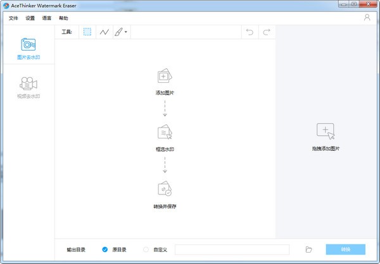
Task: Switch to 图片去水印 image watermark tab
Action: click(28, 48)
